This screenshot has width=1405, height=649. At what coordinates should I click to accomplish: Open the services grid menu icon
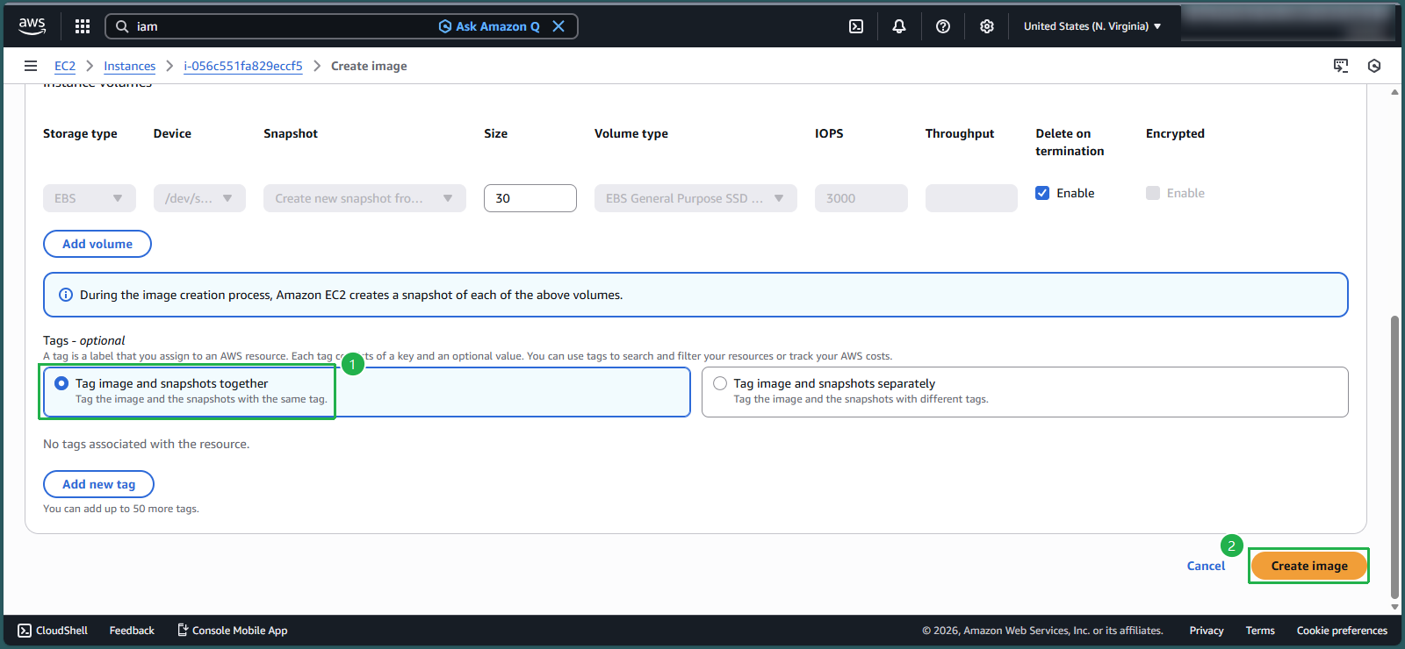tap(83, 26)
